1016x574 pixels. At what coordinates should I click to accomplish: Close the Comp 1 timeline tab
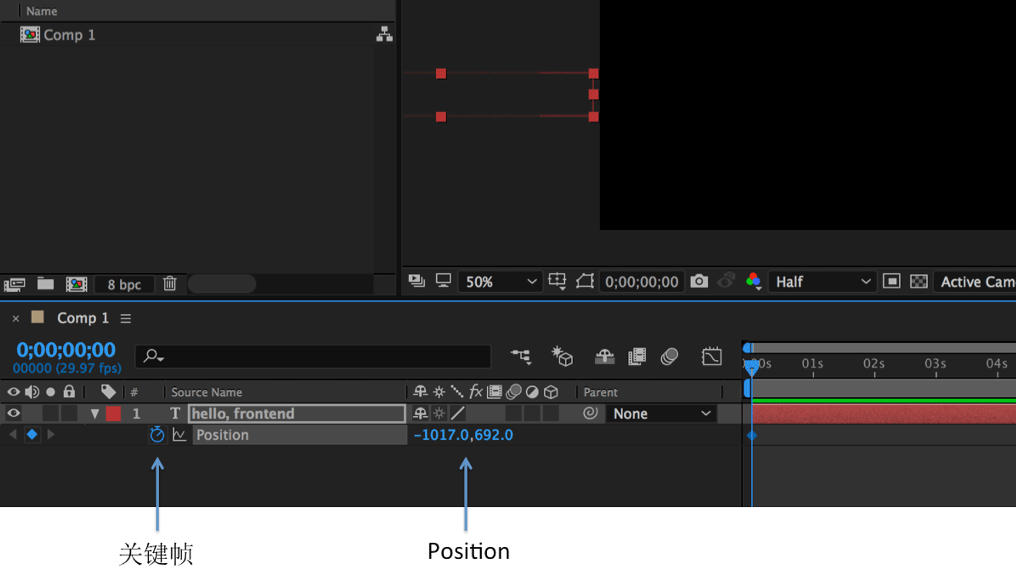16,319
